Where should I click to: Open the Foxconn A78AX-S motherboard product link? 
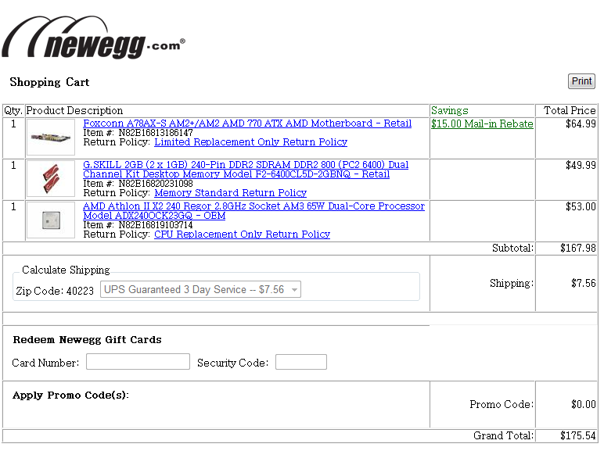click(x=247, y=123)
